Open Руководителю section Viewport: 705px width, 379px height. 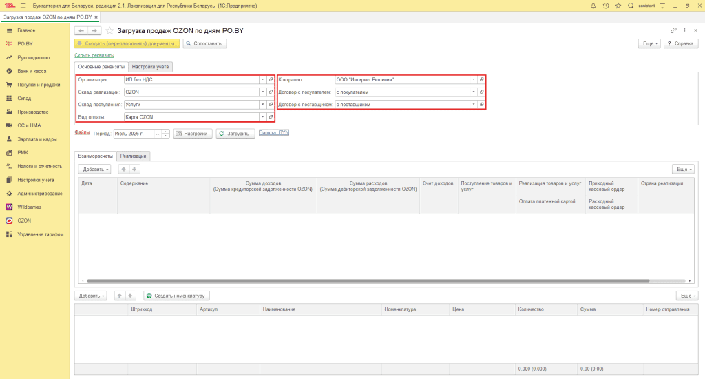[x=33, y=58]
